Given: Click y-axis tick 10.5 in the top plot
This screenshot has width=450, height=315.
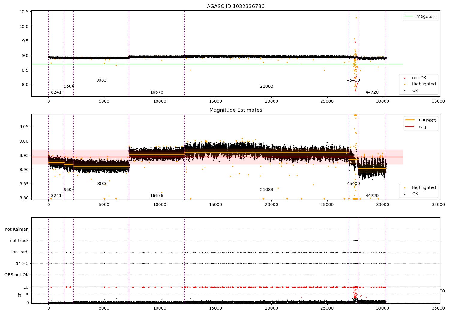Looking at the screenshot, I should pos(24,12).
